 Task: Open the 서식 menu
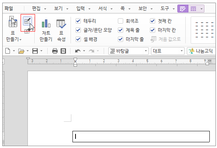(x=103, y=8)
